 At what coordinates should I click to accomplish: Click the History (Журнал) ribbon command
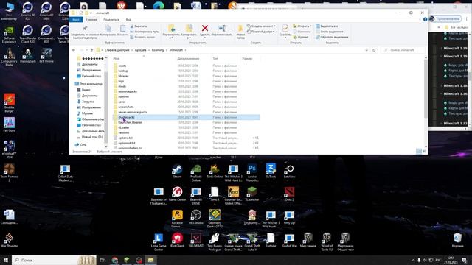[x=300, y=37]
